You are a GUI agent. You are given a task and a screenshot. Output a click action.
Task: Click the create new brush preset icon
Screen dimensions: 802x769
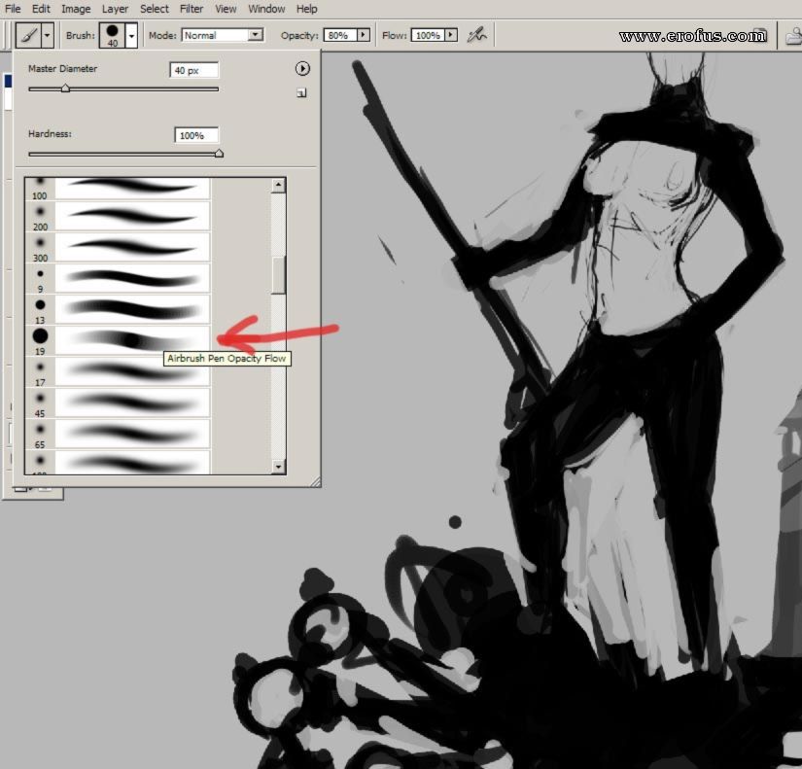[301, 92]
